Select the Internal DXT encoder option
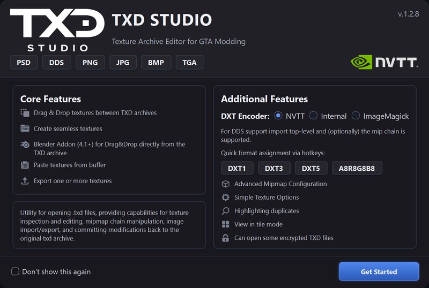Image resolution: width=429 pixels, height=288 pixels. click(x=314, y=116)
